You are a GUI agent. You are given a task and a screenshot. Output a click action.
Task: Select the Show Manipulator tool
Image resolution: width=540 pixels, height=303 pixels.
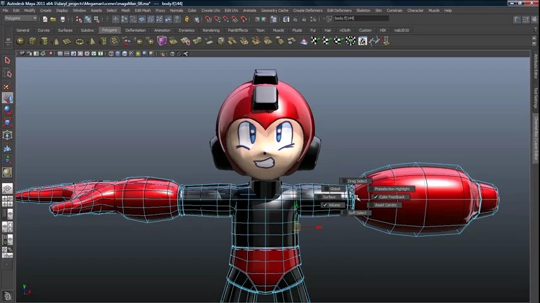point(7,160)
